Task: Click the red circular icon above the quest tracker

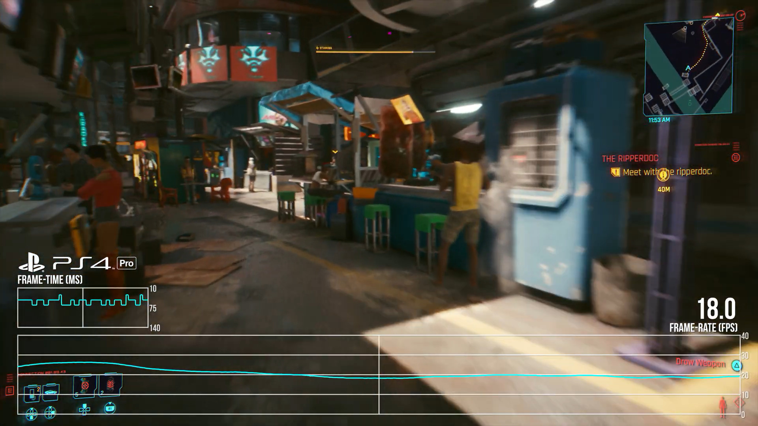Action: pos(736,158)
